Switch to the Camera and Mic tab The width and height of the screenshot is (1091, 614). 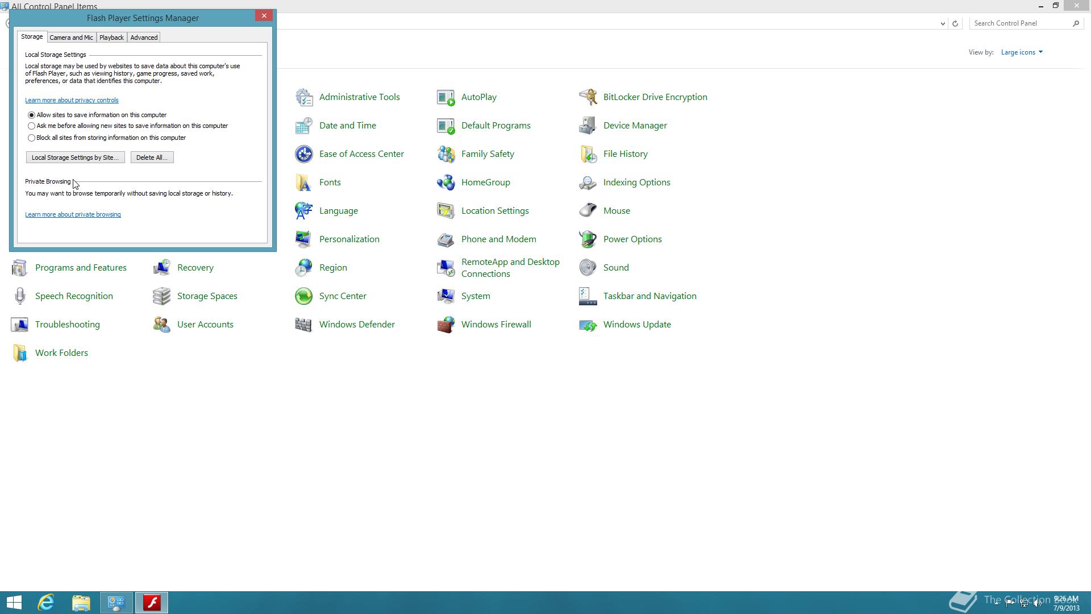[x=71, y=38]
